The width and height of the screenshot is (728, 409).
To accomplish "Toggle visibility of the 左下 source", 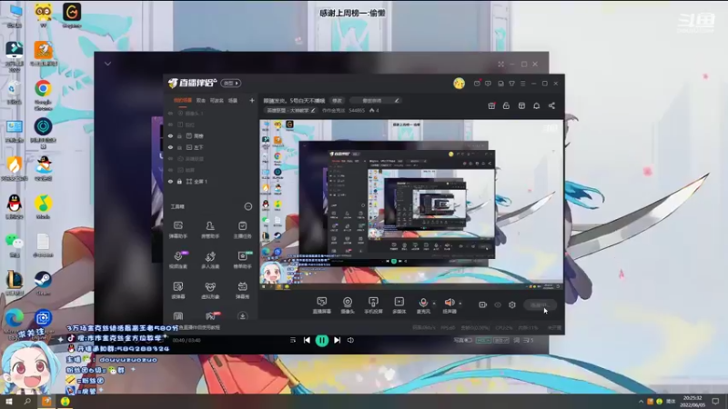I will 170,147.
